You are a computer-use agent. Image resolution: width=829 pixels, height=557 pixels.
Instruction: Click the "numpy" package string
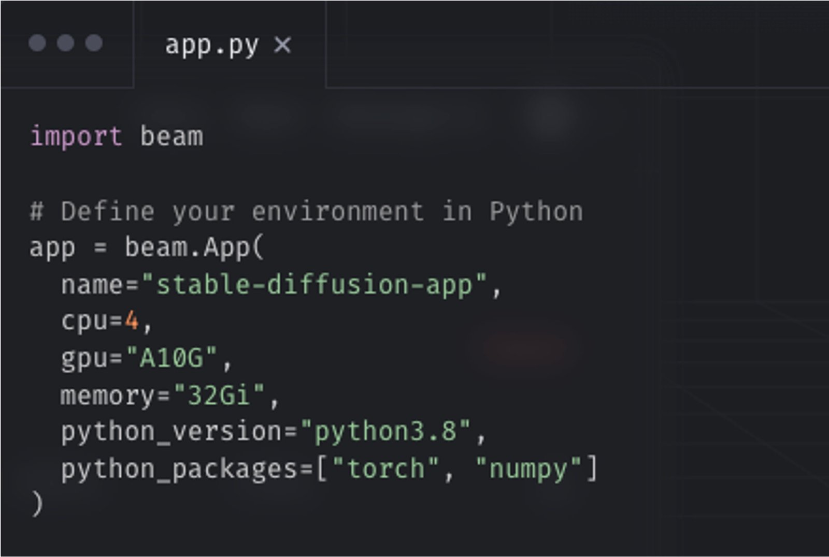click(x=528, y=469)
